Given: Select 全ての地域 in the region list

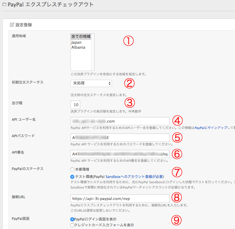Looking at the screenshot, I should [x=81, y=36].
